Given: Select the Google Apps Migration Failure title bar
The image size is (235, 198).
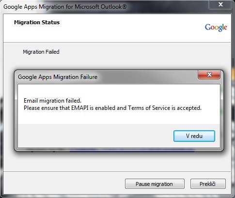Looking at the screenshot, I should coord(107,77).
